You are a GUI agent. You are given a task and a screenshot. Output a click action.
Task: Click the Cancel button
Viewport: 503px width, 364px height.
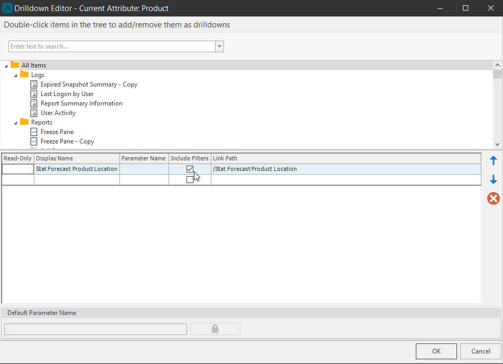[481, 351]
